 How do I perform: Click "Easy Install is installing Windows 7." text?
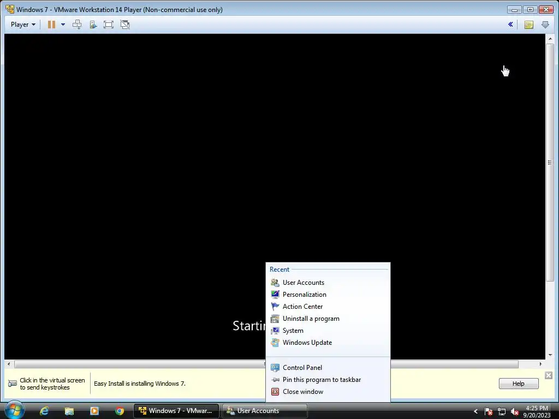click(x=140, y=384)
